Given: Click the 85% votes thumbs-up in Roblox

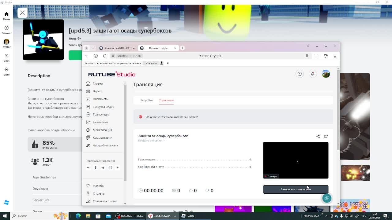Looking at the screenshot, I should coord(35,144).
